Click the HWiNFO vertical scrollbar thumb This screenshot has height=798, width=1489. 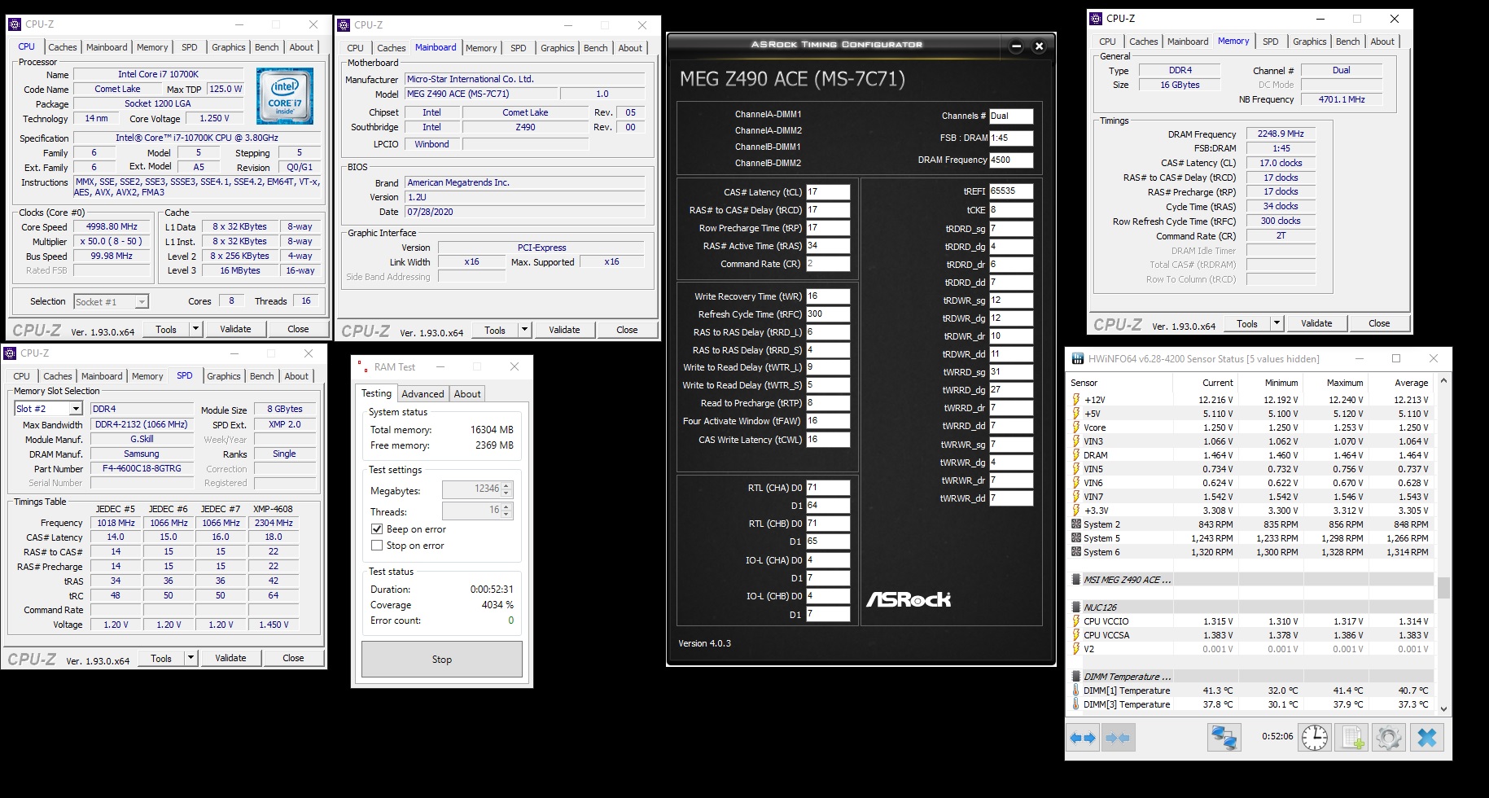1443,587
